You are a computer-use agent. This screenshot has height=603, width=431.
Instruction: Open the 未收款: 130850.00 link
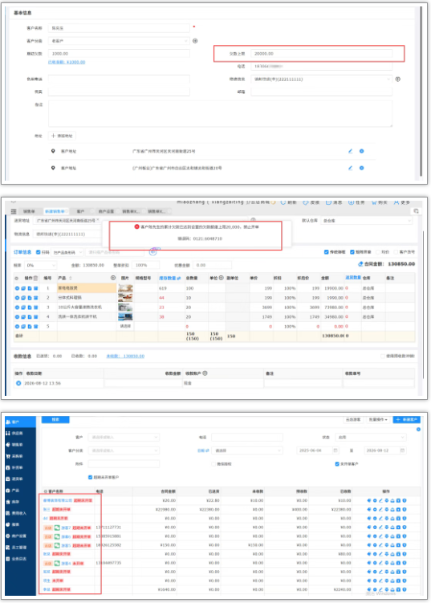point(125,357)
